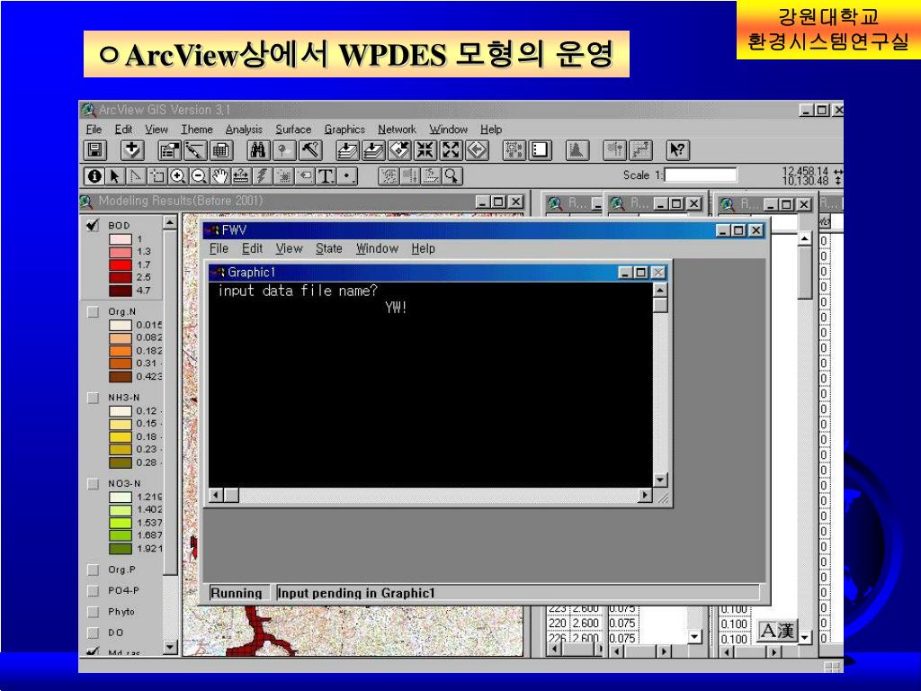
Task: Click the context Help arrow-question icon
Action: [677, 150]
